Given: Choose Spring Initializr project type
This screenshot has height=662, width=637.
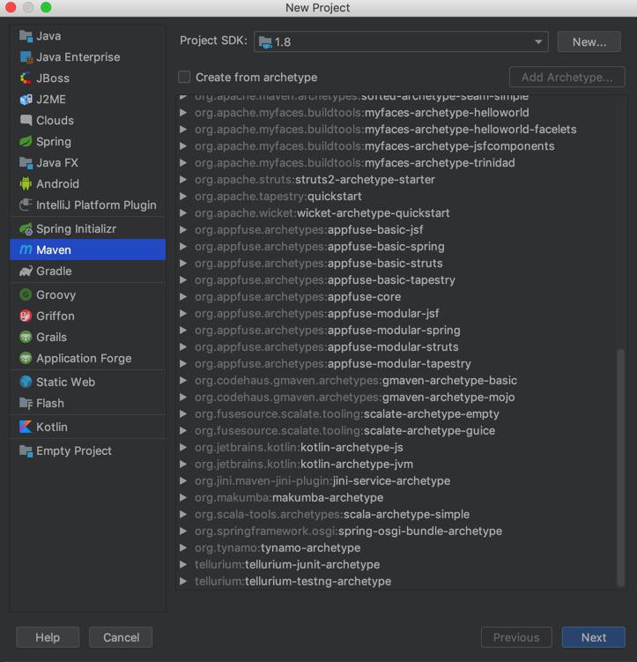Looking at the screenshot, I should pos(88,229).
